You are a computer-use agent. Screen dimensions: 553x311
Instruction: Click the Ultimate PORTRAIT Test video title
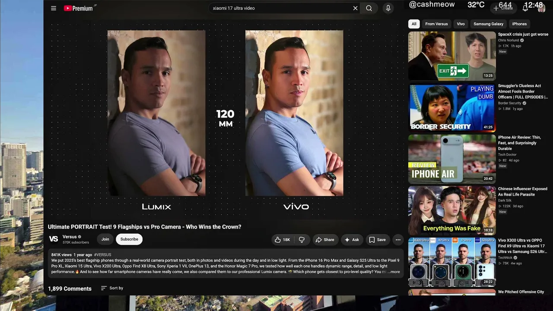pos(145,227)
